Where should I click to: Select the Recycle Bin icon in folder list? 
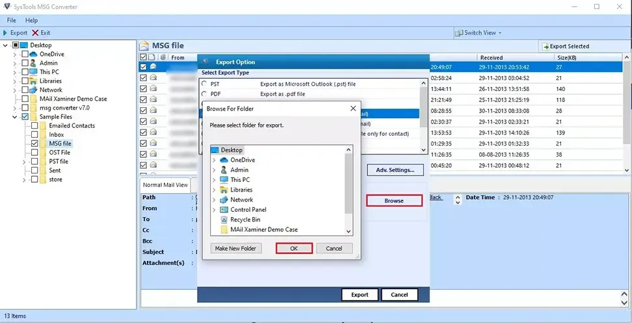pos(224,220)
